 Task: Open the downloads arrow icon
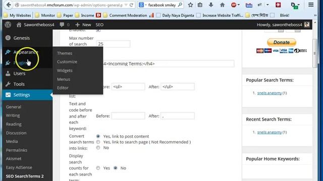[211, 5]
